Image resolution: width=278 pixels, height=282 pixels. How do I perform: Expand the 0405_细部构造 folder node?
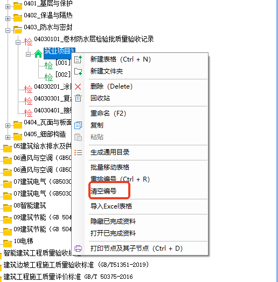(x=8, y=137)
